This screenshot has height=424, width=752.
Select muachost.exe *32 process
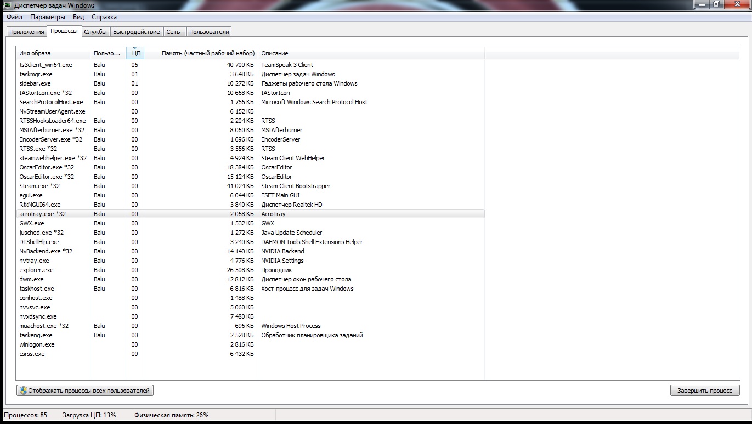tap(251, 326)
